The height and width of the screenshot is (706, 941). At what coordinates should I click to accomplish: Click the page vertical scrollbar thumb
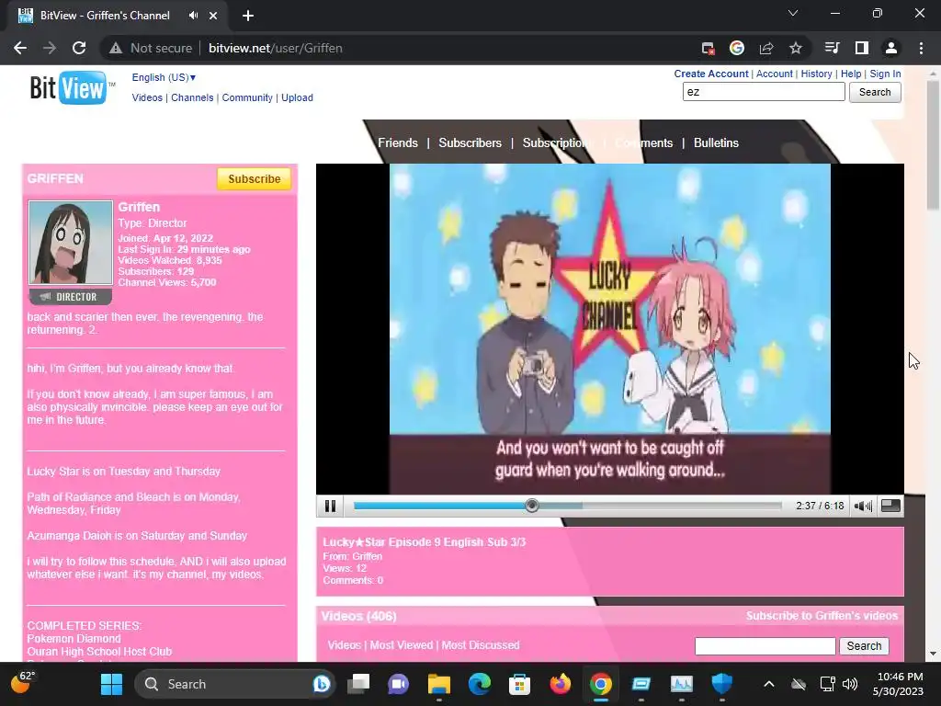tap(932, 144)
